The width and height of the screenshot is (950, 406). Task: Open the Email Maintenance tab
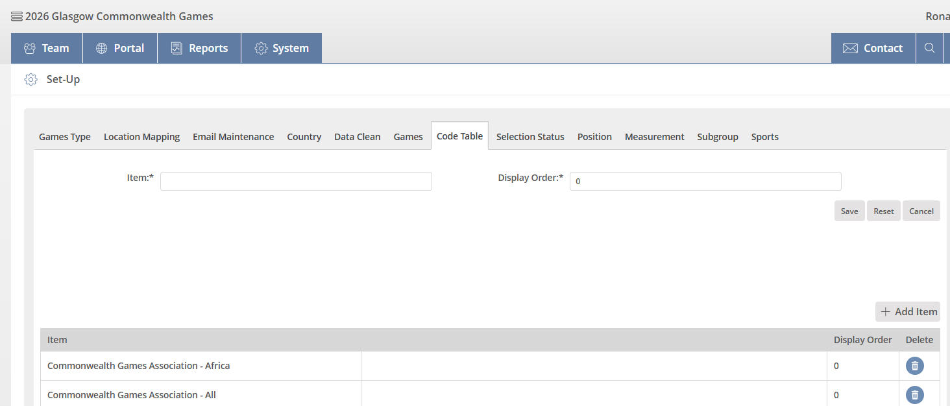[x=233, y=137]
